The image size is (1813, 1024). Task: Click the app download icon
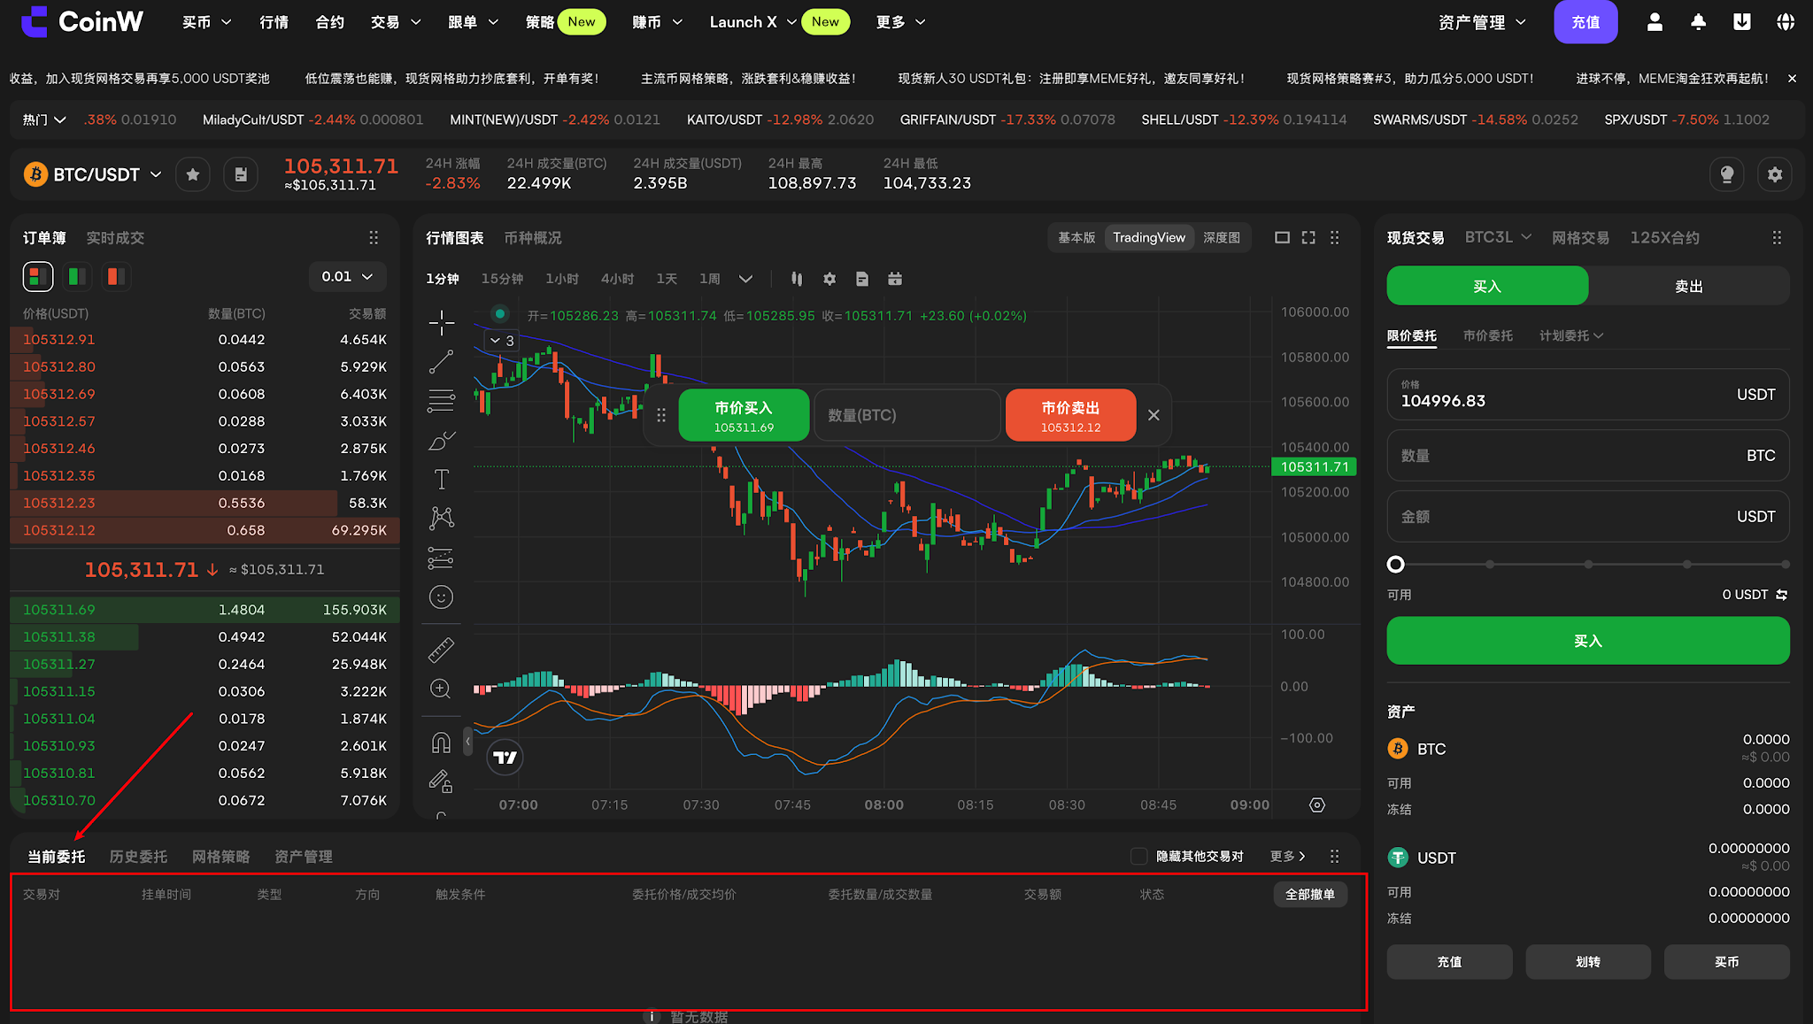pos(1741,22)
